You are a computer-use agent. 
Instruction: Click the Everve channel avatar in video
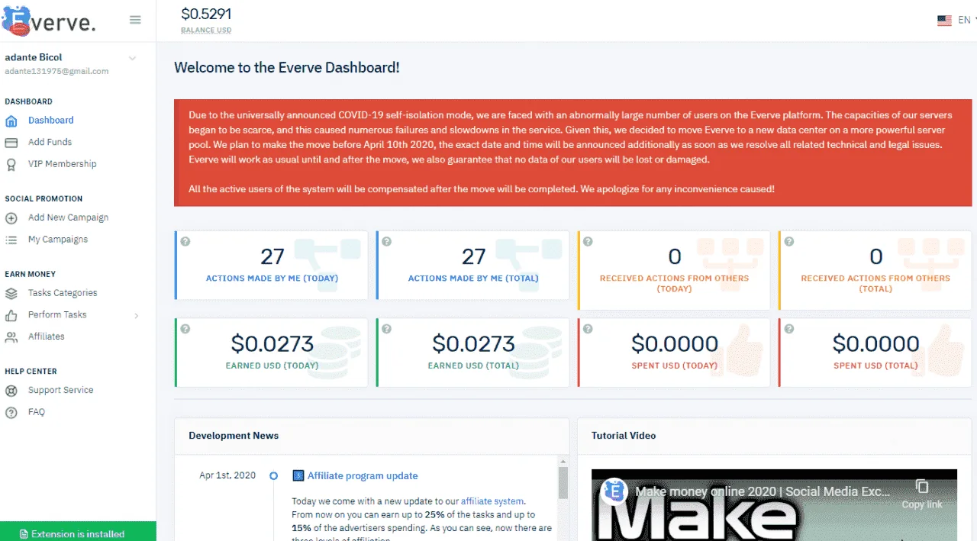tap(614, 492)
